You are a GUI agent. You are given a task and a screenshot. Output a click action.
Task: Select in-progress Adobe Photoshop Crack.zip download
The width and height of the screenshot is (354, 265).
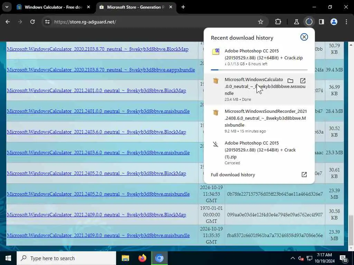tap(259, 57)
